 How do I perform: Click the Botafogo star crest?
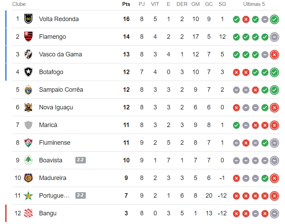tap(28, 72)
